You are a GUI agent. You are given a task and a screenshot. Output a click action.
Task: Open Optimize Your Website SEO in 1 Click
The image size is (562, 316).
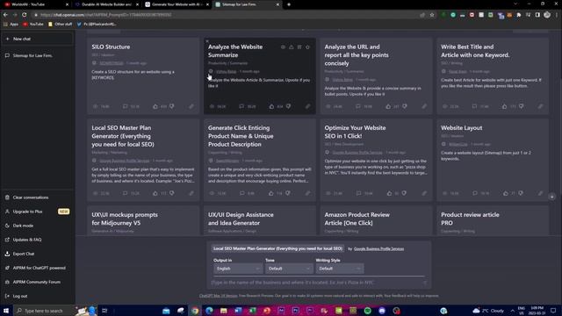click(x=376, y=160)
